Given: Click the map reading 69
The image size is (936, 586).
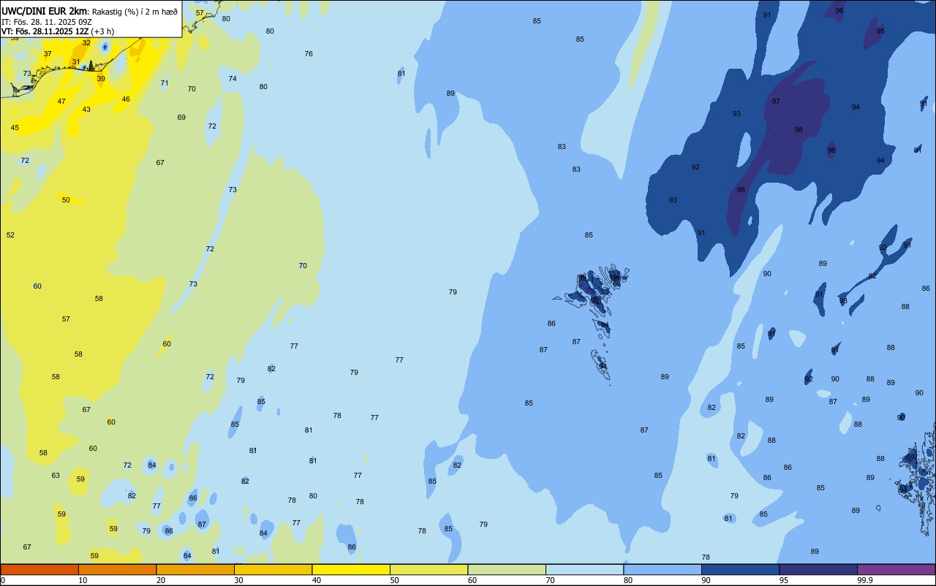Looking at the screenshot, I should pyautogui.click(x=181, y=118).
